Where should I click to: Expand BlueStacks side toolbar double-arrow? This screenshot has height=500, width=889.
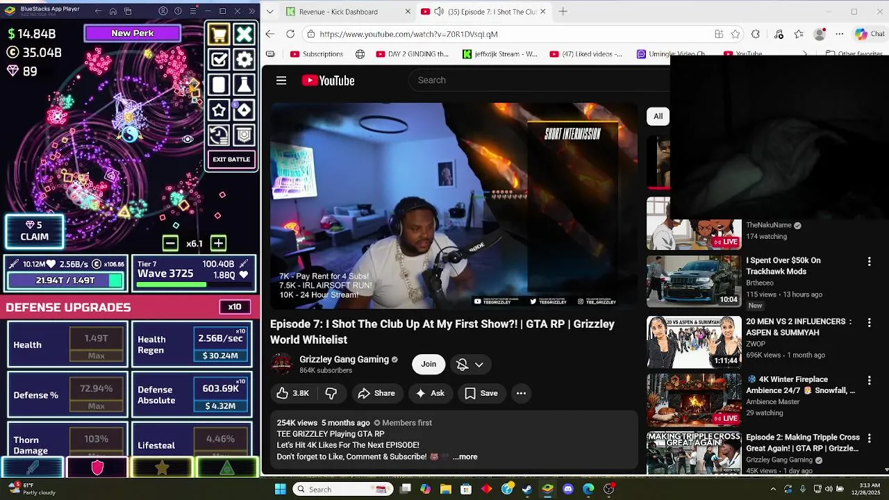[x=252, y=11]
